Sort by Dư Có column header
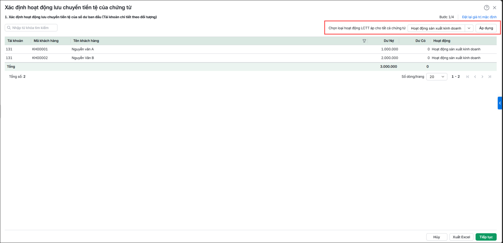 tap(420, 41)
